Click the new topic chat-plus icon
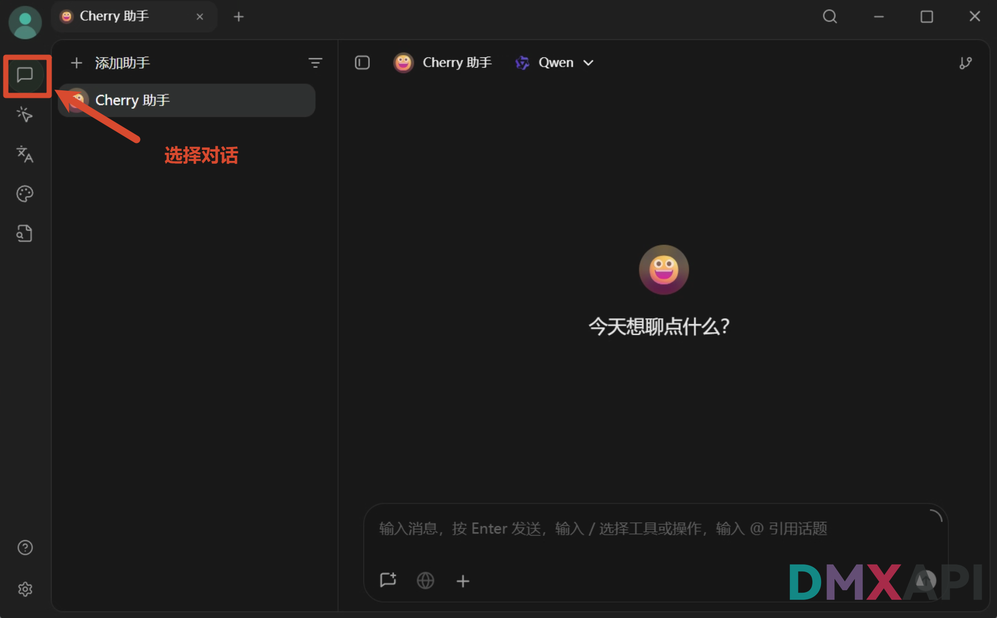 click(x=388, y=580)
